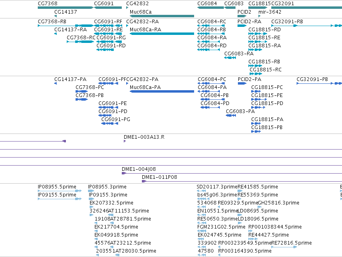This screenshot has width=342, height=257.
Task: Select the CG6091 gene label
Action: [104, 4]
